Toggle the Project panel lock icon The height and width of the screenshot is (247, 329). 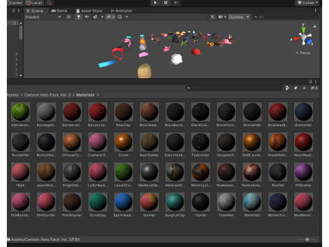310,82
